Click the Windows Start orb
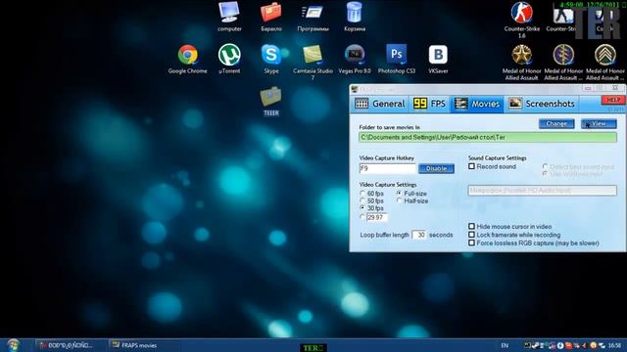Image resolution: width=627 pixels, height=352 pixels. click(13, 345)
